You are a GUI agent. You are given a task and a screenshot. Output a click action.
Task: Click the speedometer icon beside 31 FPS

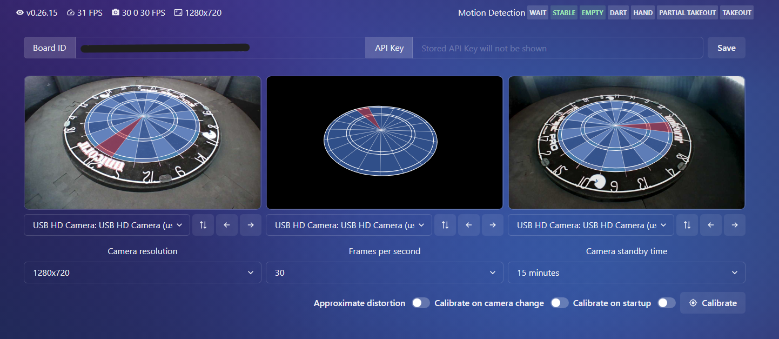pyautogui.click(x=70, y=12)
